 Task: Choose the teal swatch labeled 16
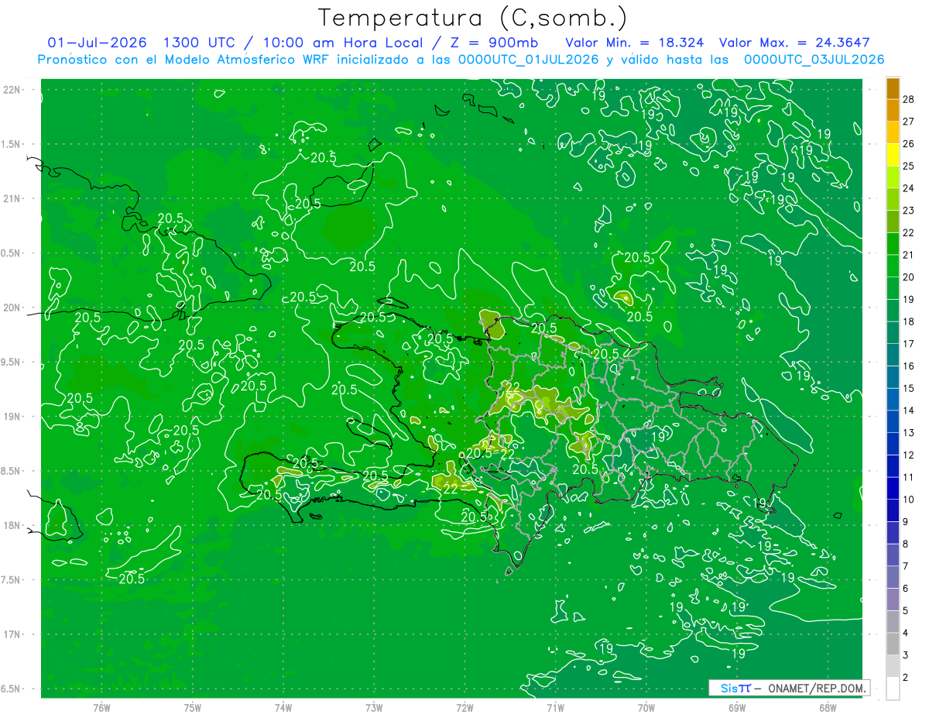pyautogui.click(x=893, y=356)
